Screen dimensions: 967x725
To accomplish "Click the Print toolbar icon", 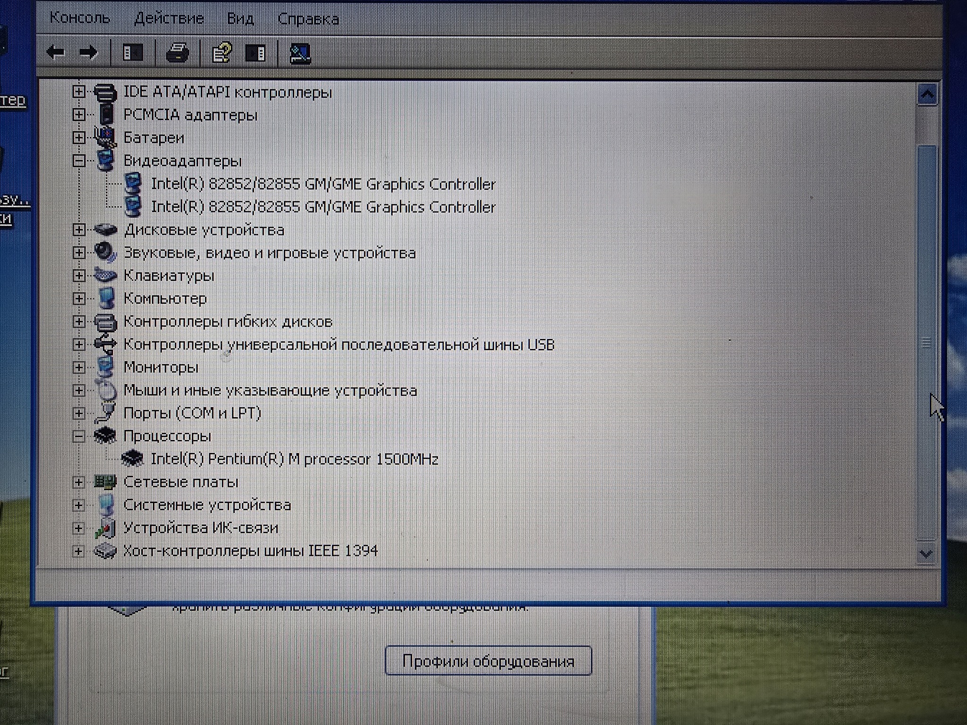I will coord(178,52).
